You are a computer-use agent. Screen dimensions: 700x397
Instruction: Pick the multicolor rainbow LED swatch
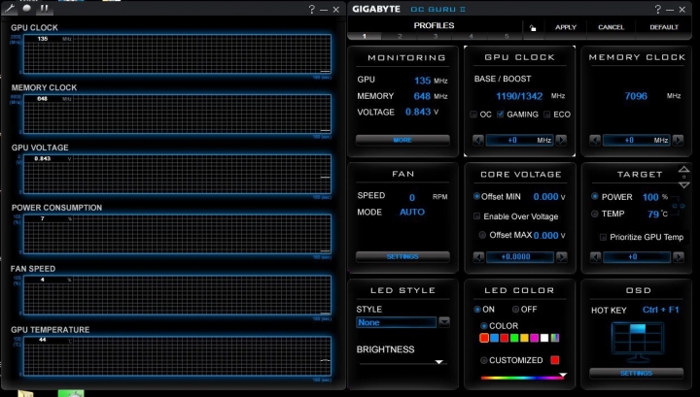click(x=555, y=338)
